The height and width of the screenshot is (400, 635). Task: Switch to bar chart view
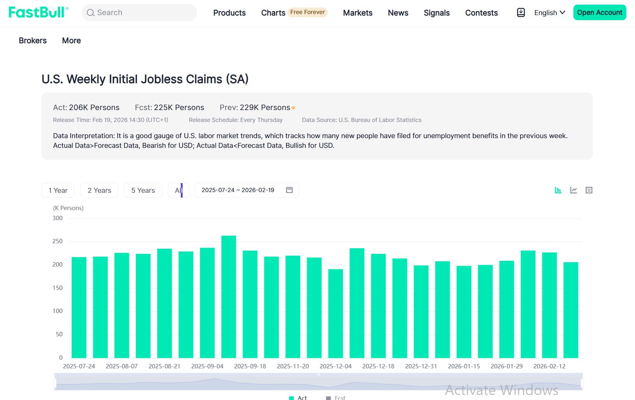558,190
